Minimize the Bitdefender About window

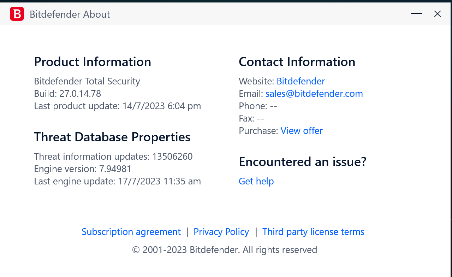[x=417, y=14]
